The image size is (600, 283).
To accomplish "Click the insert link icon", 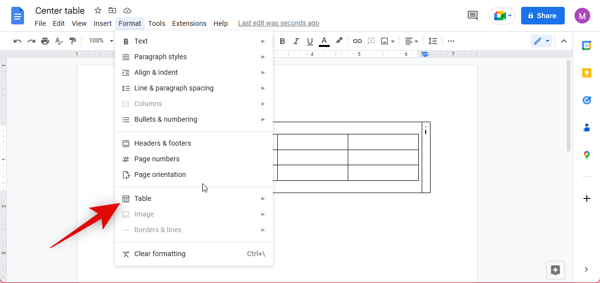I will (358, 41).
